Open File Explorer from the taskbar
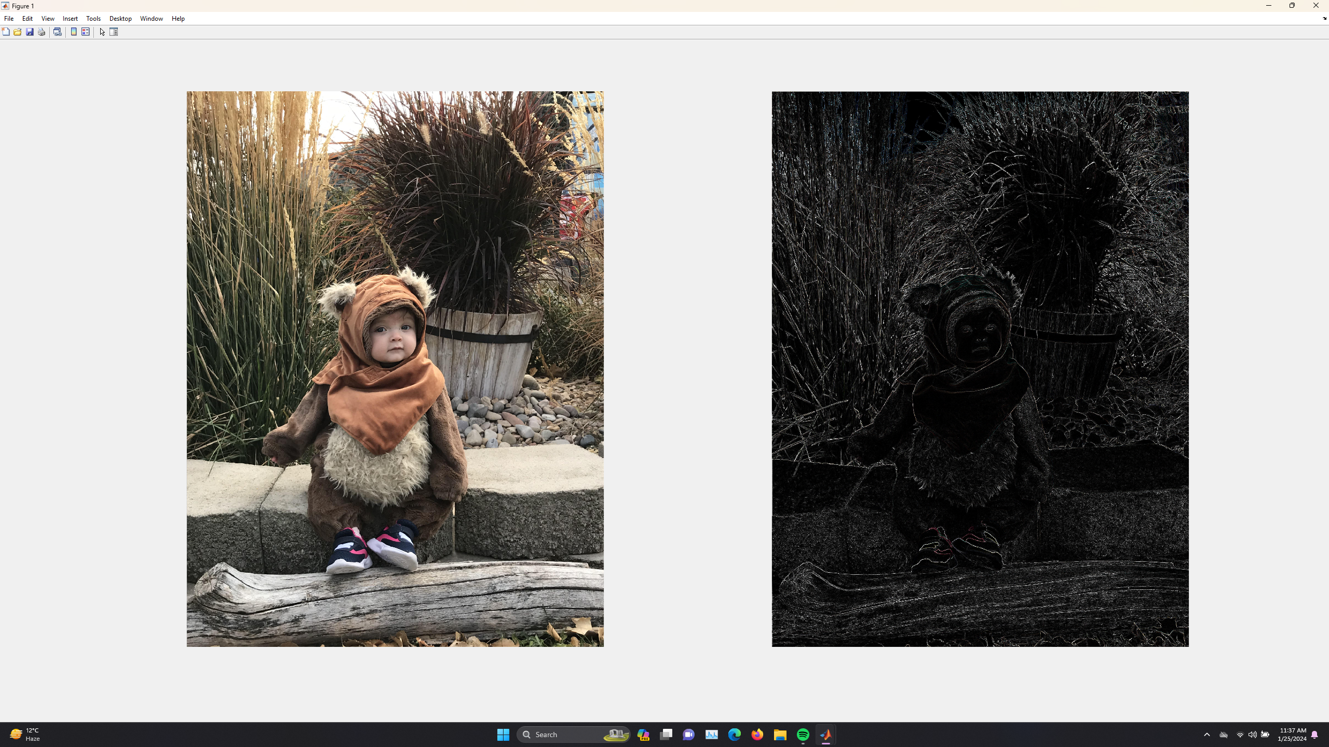Screen dimensions: 1329x747 coord(780,735)
